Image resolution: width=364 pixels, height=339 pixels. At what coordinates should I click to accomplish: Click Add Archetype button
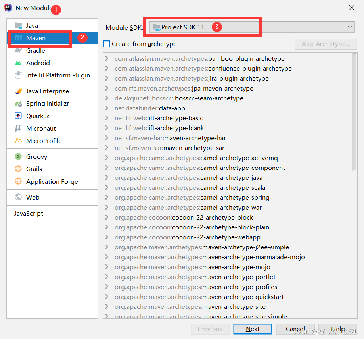(x=326, y=44)
